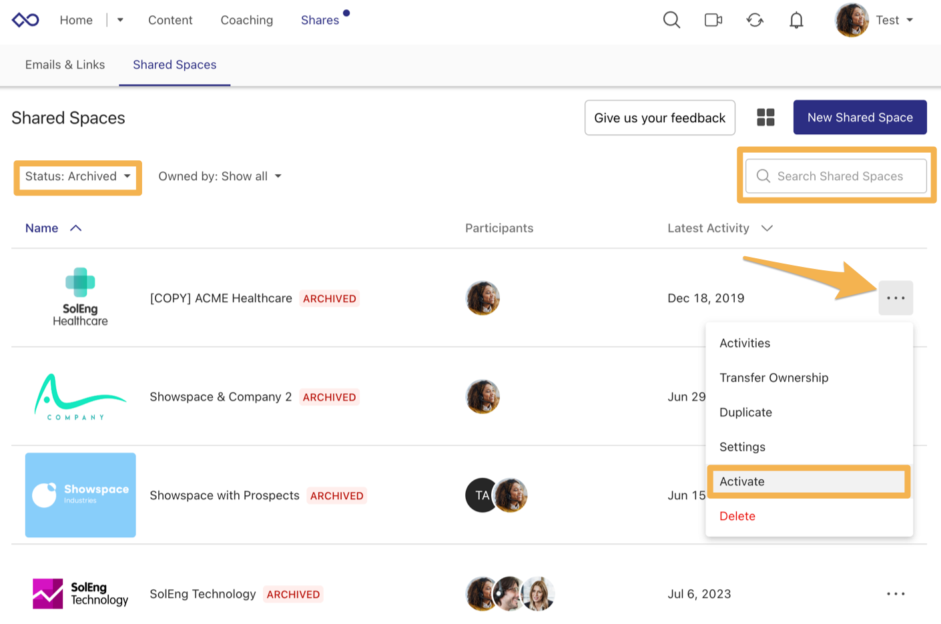Switch to grid view layout
This screenshot has width=941, height=624.
(x=765, y=117)
